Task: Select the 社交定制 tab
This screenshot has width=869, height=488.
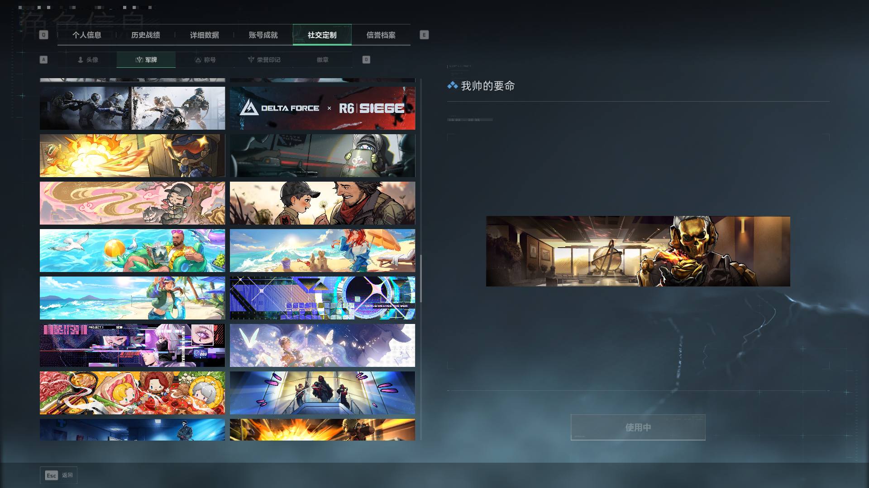Action: (x=322, y=35)
